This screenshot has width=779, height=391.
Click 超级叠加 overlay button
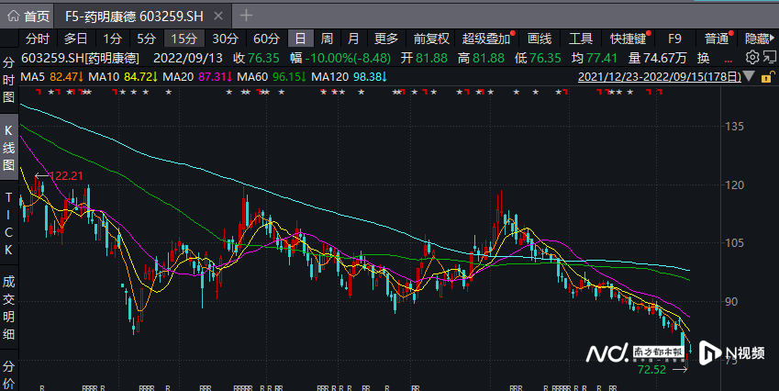(x=486, y=39)
